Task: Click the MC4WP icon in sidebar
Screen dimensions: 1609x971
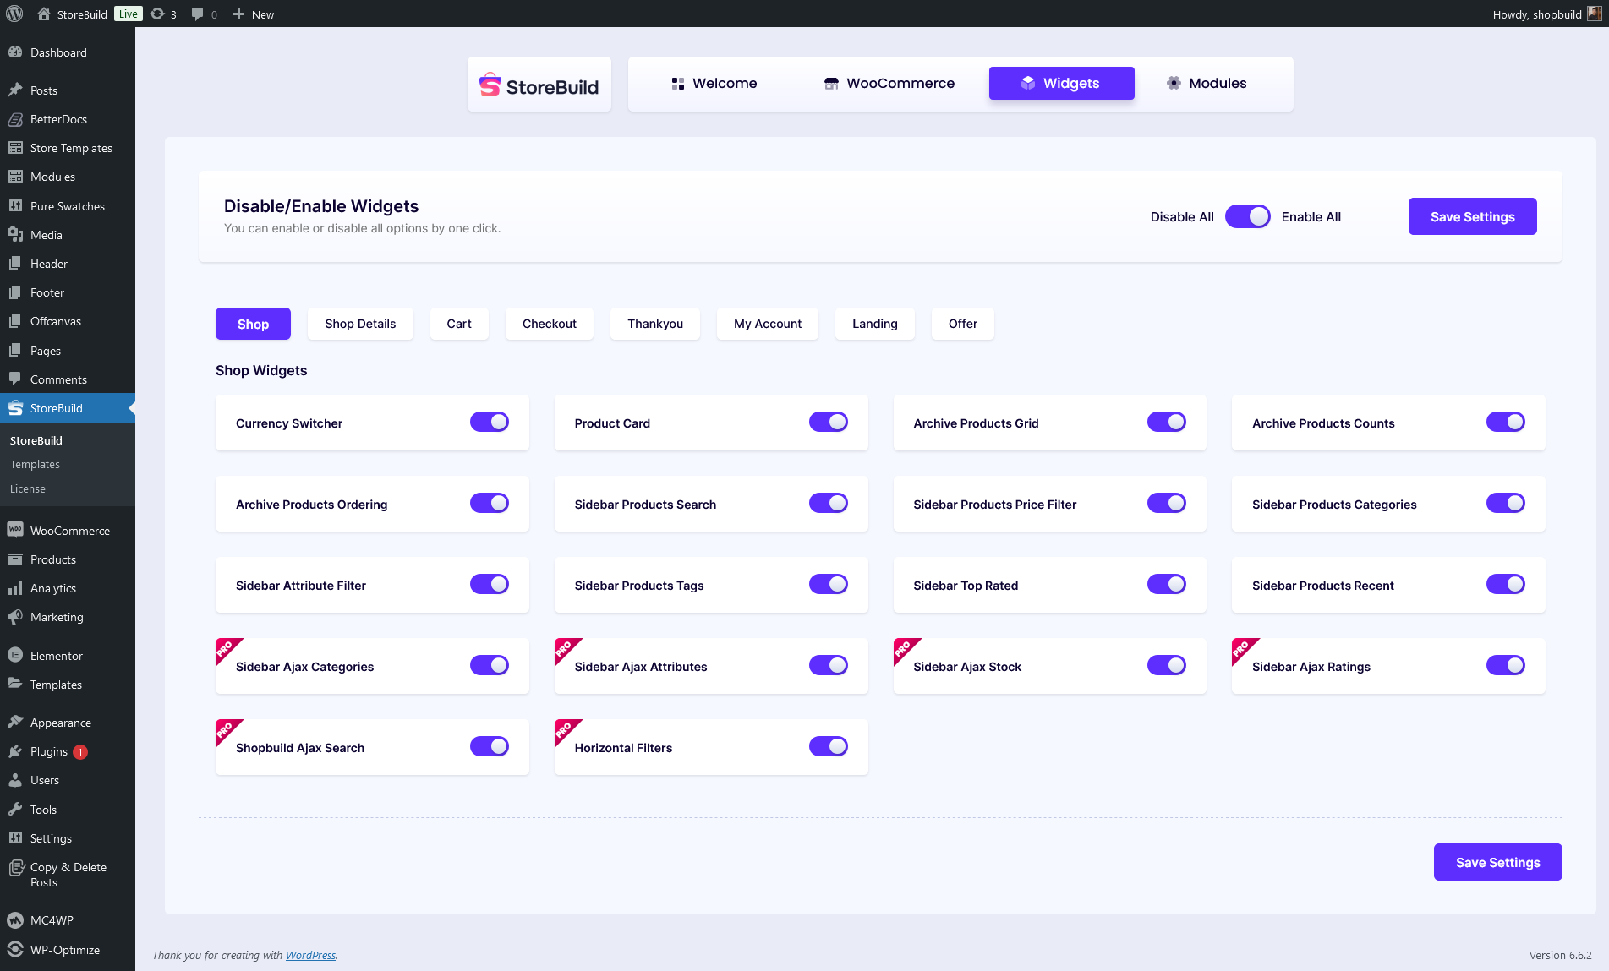Action: 15,920
